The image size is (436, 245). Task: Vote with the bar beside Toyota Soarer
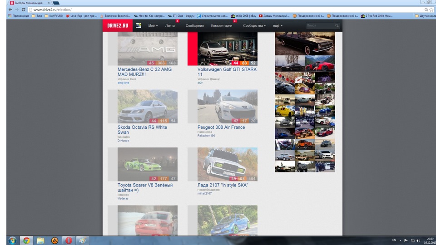[x=112, y=164]
